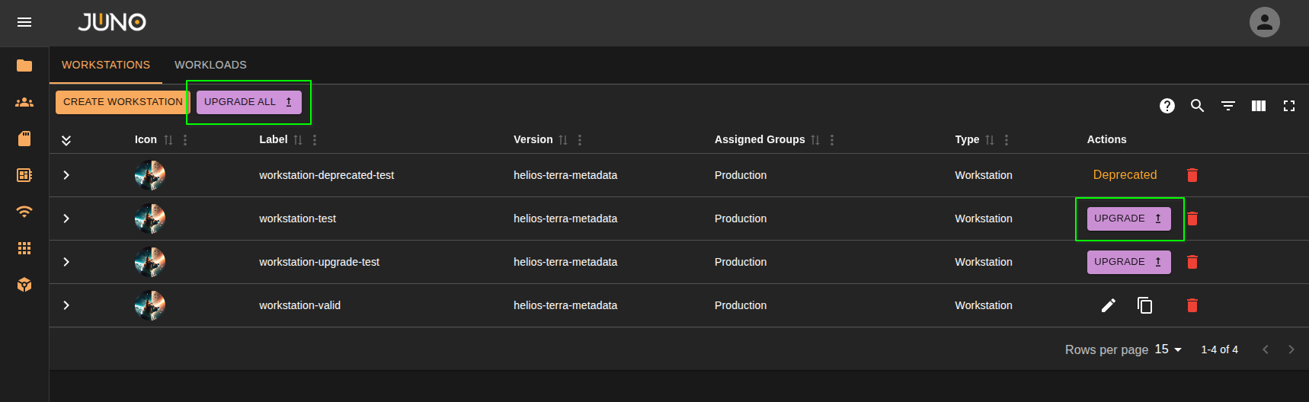Click the search magnifier icon in toolbar

1197,106
